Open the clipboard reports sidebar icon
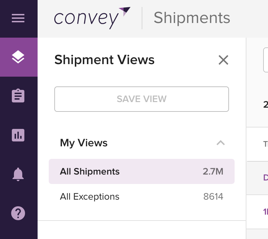This screenshot has width=268, height=239. [x=18, y=95]
